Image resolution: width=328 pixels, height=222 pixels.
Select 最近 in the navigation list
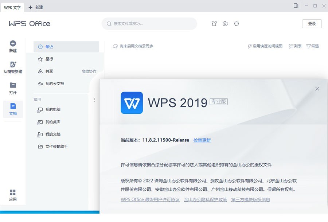point(66,47)
